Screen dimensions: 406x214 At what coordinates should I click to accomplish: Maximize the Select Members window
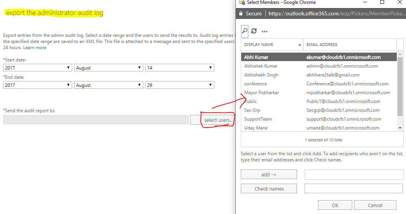[x=382, y=2]
